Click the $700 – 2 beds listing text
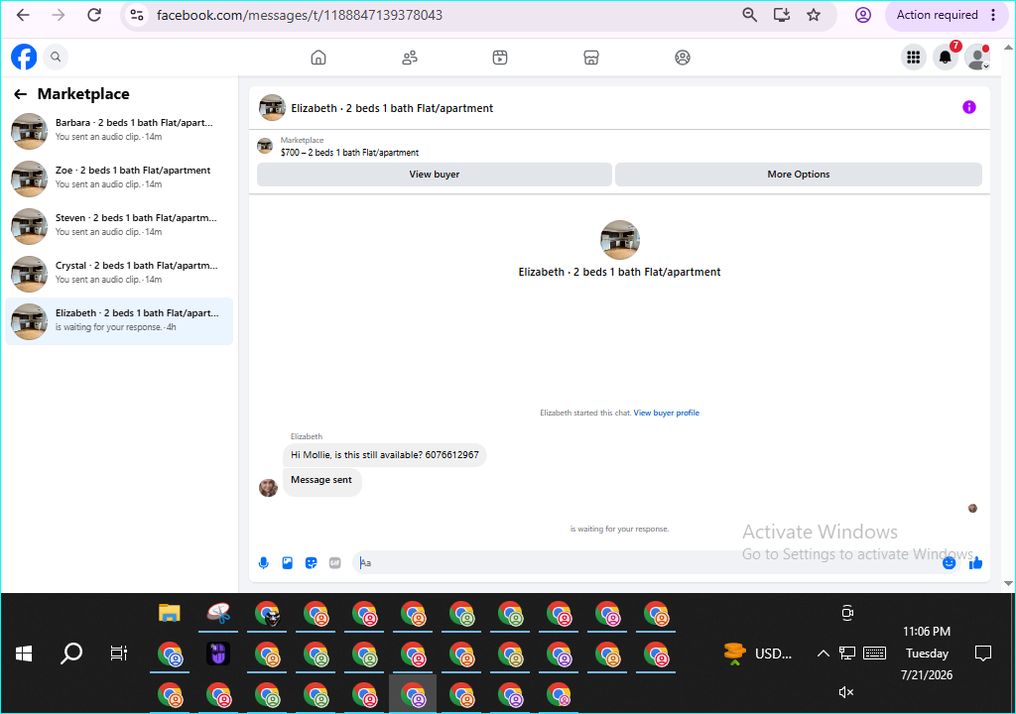Image resolution: width=1016 pixels, height=714 pixels. coord(349,153)
